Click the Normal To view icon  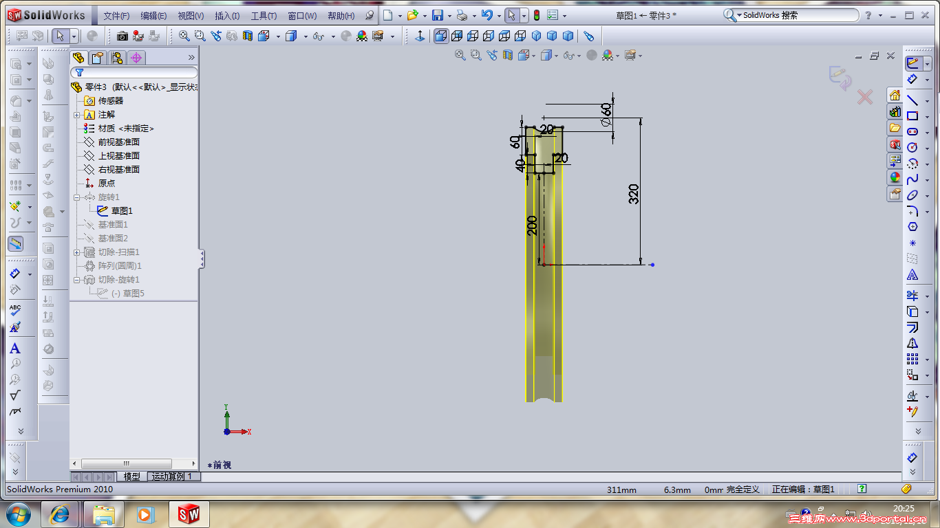click(x=420, y=36)
